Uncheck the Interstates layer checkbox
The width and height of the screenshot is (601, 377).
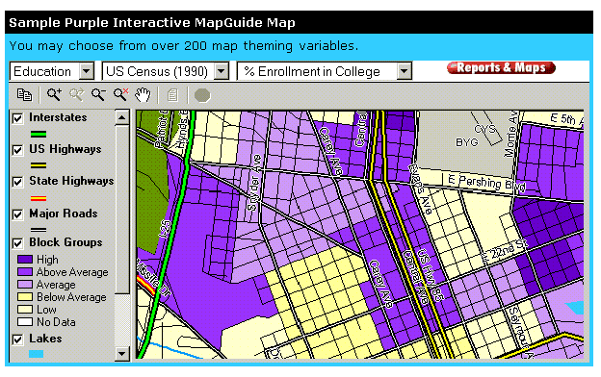tap(17, 118)
